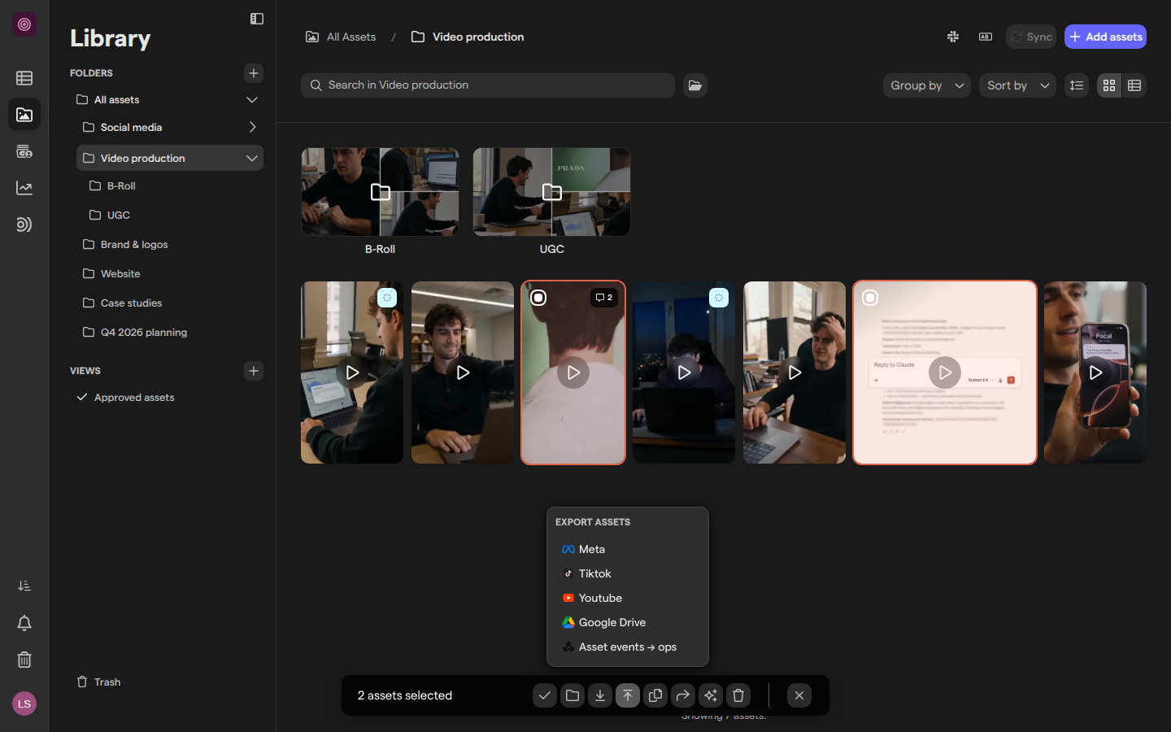Share selected assets arrow icon
The image size is (1171, 732).
683,695
